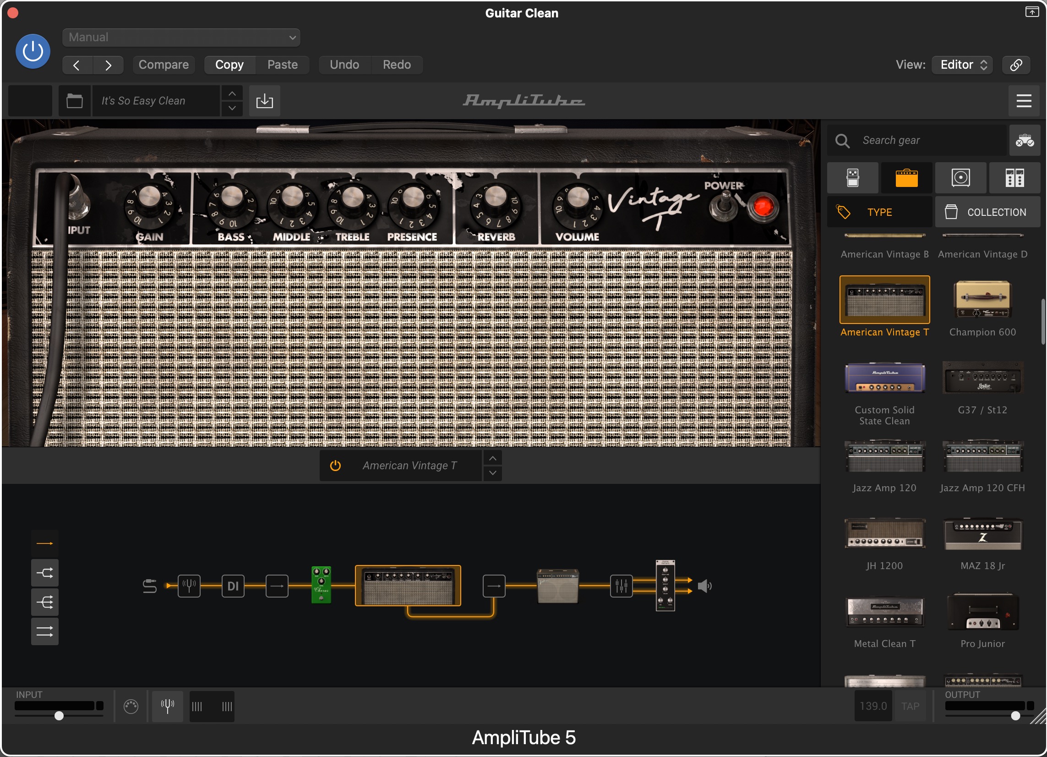
Task: Open the tuner from the bottom bar
Action: (168, 706)
